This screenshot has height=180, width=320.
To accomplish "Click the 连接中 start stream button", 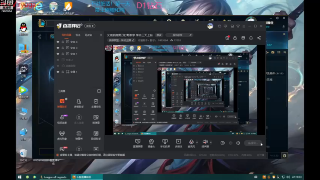I will pos(253,143).
